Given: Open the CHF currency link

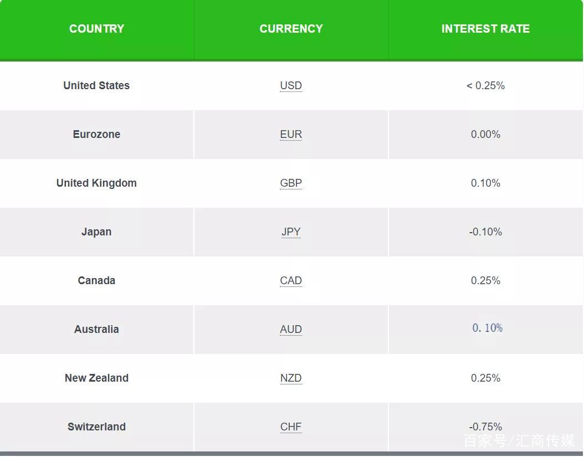Looking at the screenshot, I should click(x=291, y=427).
